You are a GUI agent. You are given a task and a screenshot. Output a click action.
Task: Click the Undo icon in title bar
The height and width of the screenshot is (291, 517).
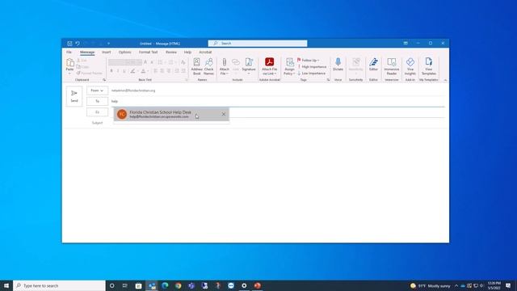pyautogui.click(x=78, y=44)
